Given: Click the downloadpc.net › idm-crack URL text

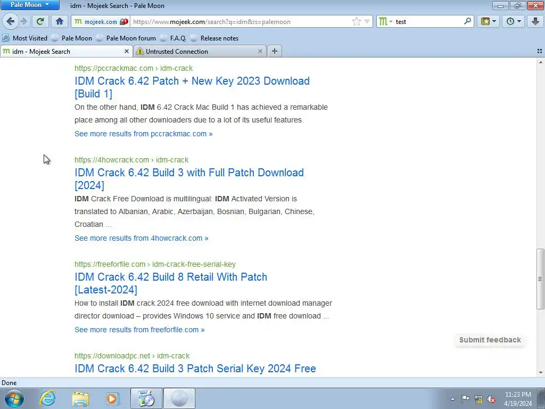Looking at the screenshot, I should [132, 356].
